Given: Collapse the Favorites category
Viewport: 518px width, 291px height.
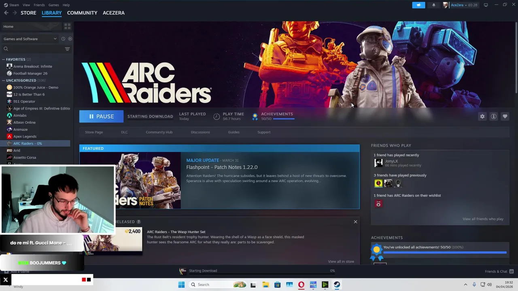Looking at the screenshot, I should coord(4,59).
